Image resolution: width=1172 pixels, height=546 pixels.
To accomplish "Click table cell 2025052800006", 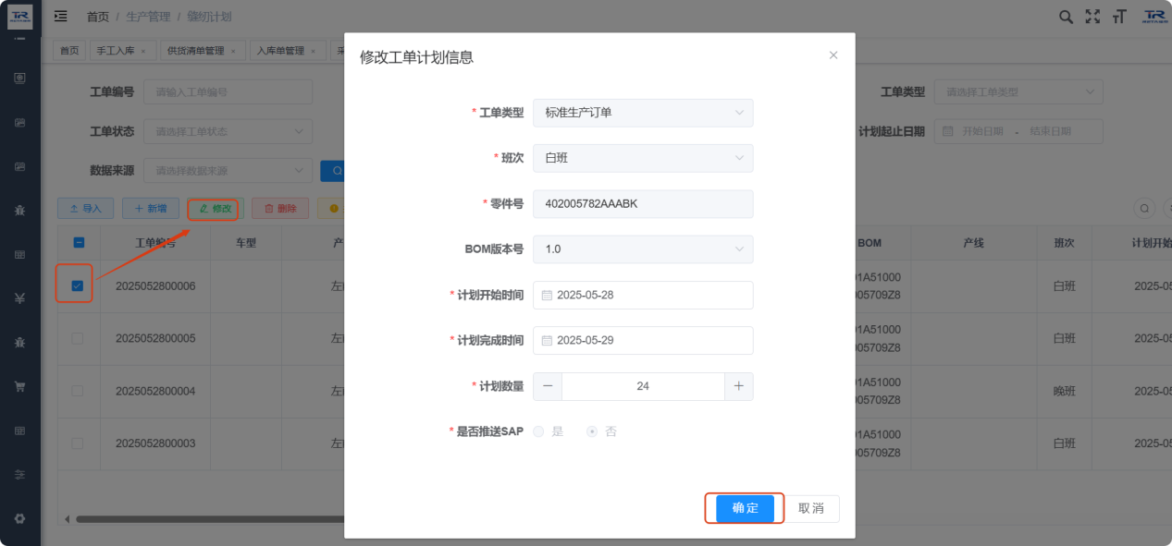I will click(155, 286).
